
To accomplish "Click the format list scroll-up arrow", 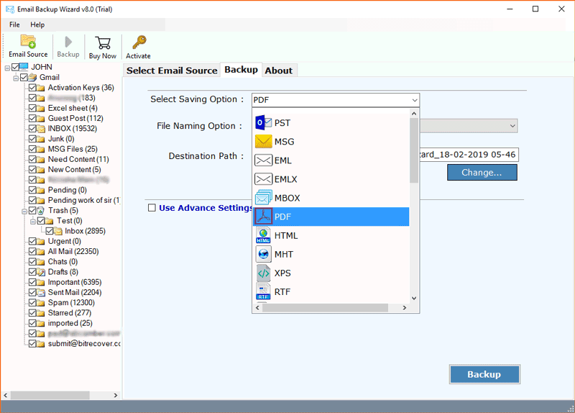I will (x=414, y=114).
